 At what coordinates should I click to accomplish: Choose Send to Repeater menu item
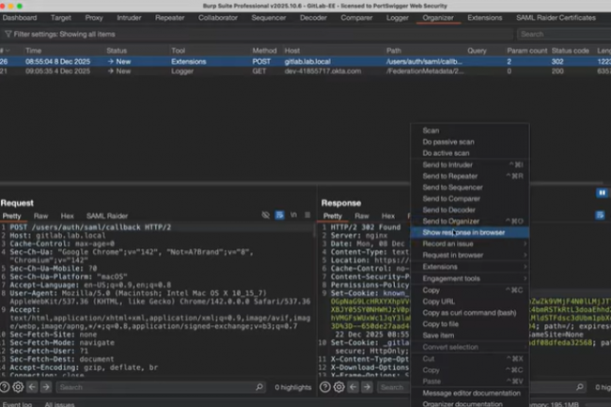[447, 175]
